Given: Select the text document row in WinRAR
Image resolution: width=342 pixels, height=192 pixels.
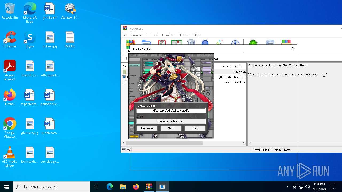Looking at the screenshot, I should (184, 82).
